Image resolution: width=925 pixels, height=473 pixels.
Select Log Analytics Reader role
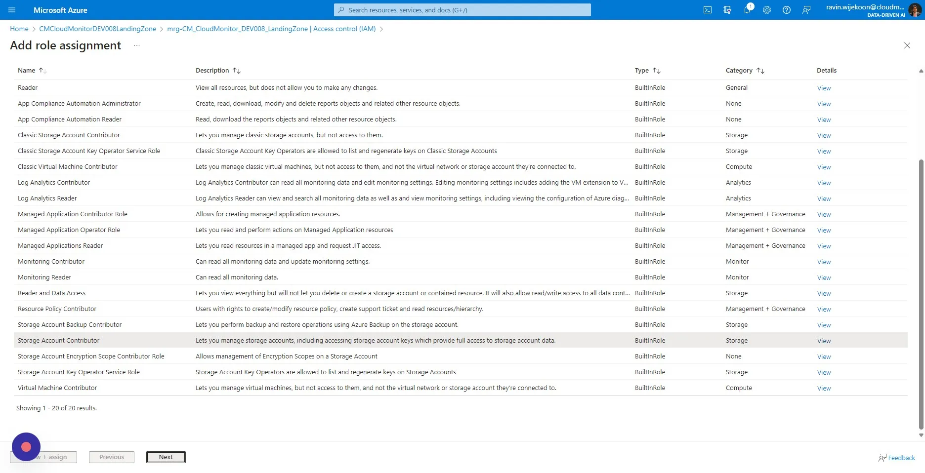point(461,198)
